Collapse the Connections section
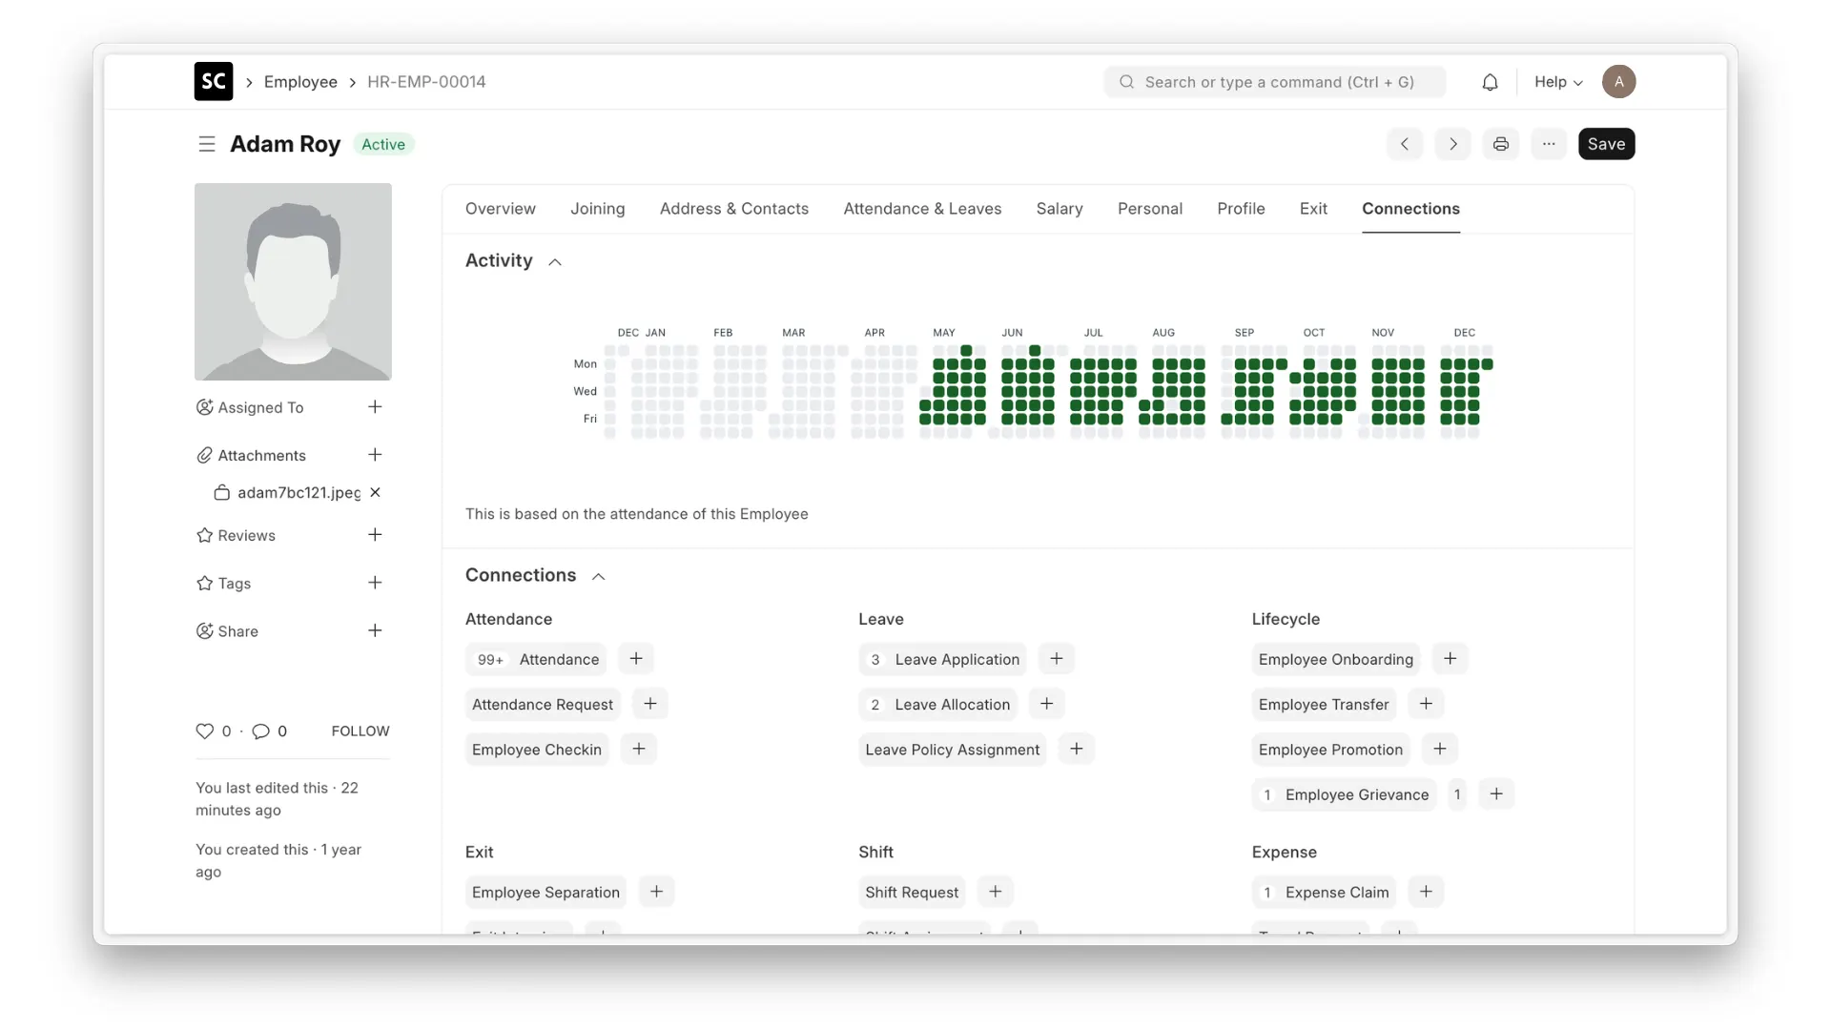 tap(598, 576)
